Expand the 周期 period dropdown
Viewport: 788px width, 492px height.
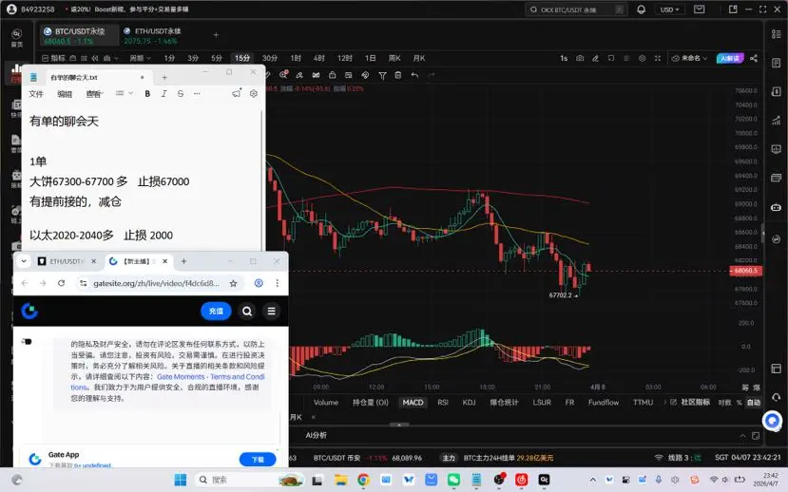141,58
